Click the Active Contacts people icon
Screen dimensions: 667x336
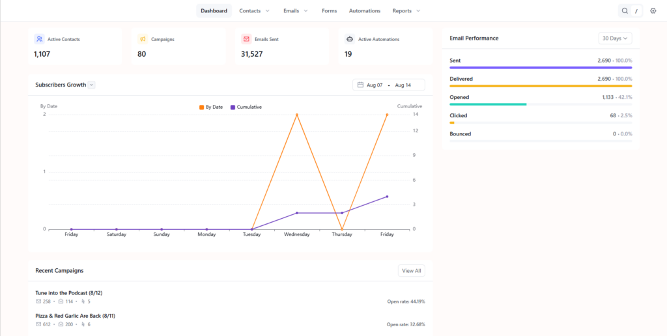pos(39,39)
